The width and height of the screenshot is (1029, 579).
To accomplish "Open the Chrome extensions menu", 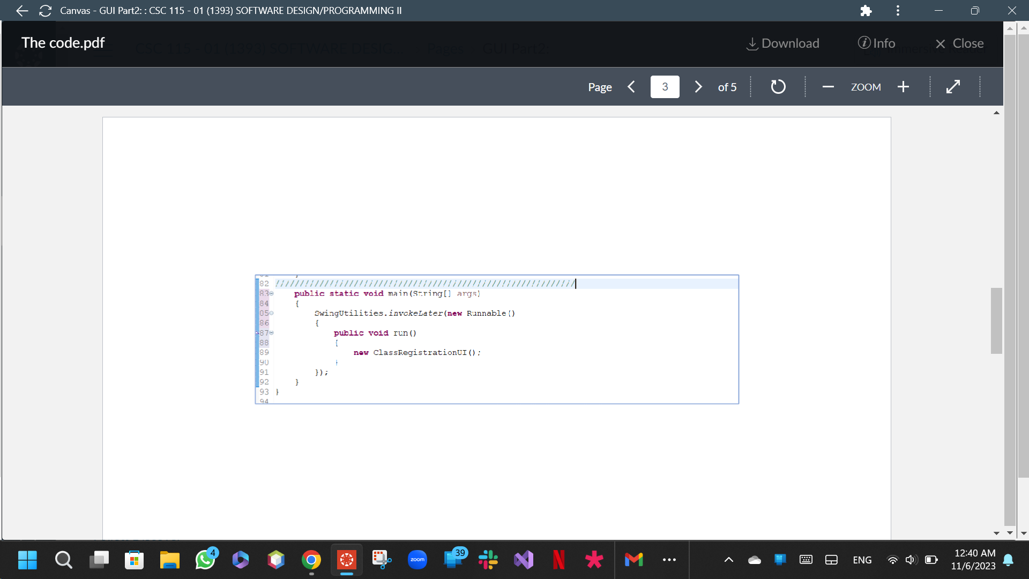I will 866,10.
